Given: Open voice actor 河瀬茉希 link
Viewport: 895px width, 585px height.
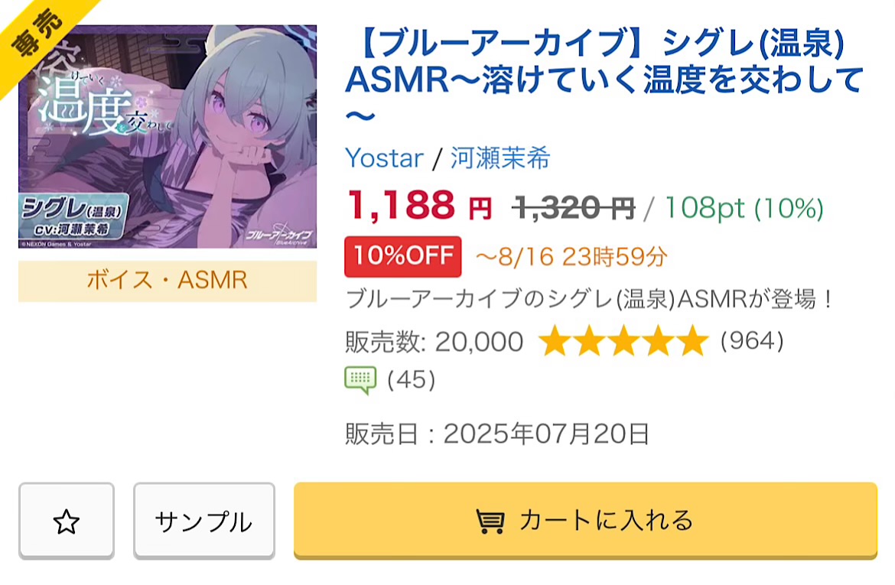Looking at the screenshot, I should 500,158.
